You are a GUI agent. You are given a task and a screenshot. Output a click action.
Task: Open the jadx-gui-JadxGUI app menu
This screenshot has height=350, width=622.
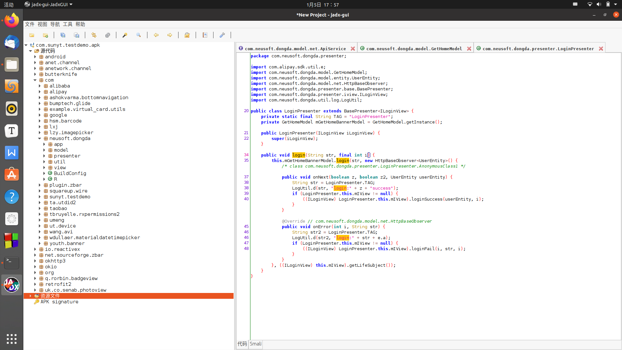[x=49, y=5]
